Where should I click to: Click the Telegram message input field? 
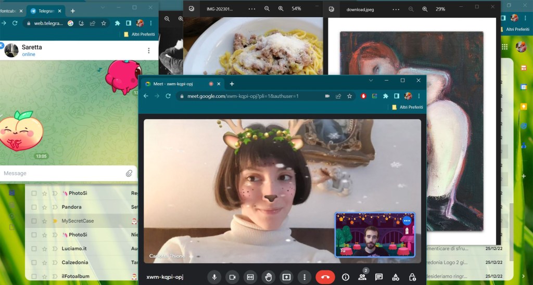point(62,173)
